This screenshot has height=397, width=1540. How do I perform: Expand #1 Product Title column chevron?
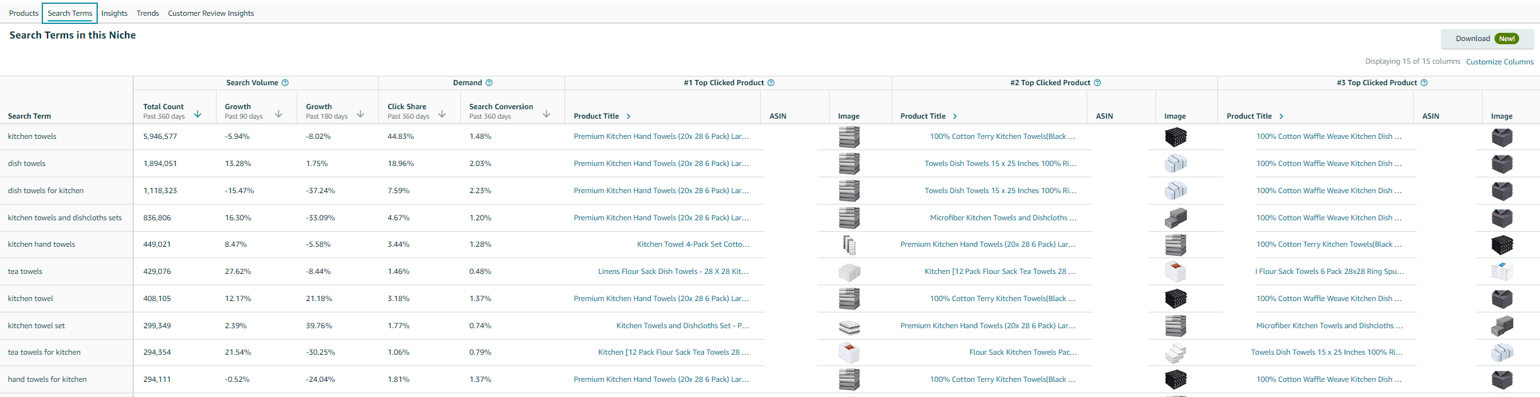point(628,116)
